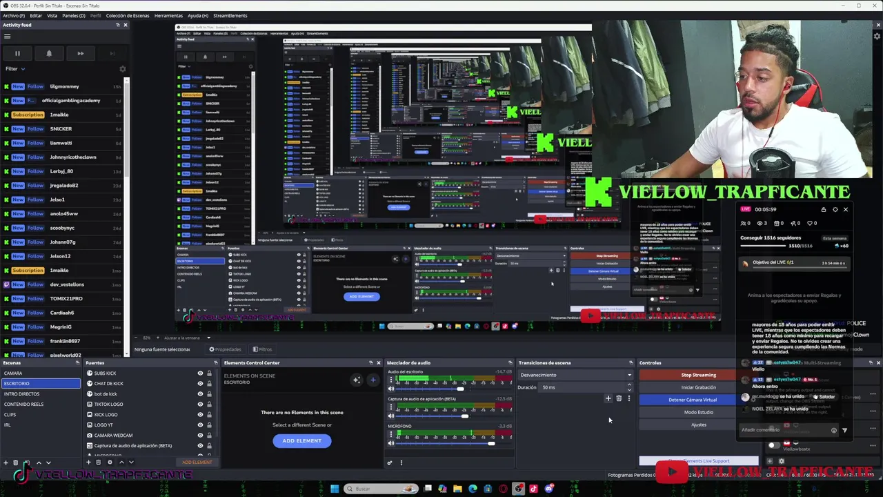Click Propiedades button under preview
The image size is (883, 497).
coord(225,349)
